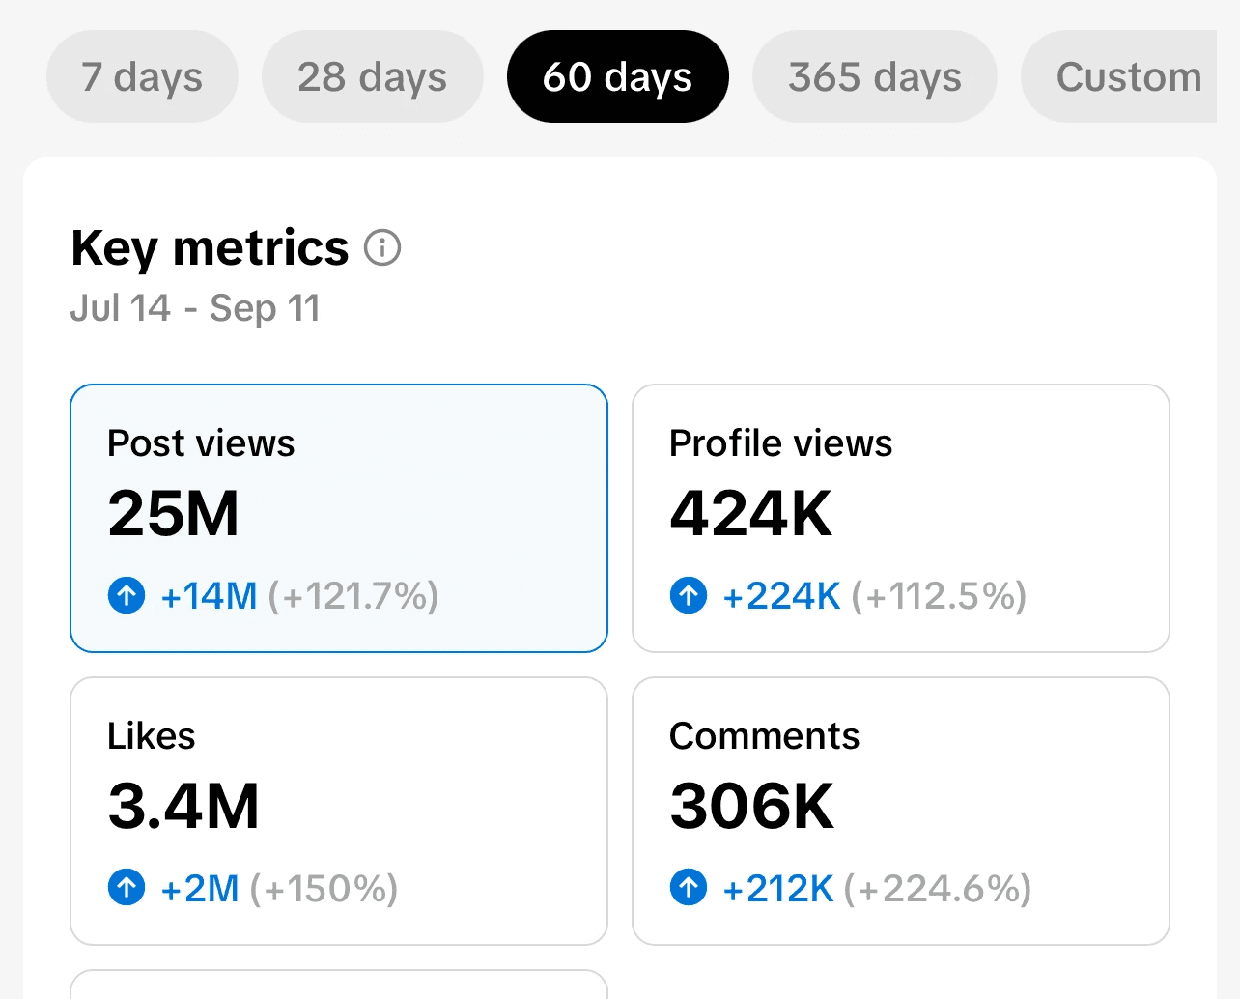The image size is (1240, 999).
Task: Click the +224K change value
Action: (x=781, y=596)
